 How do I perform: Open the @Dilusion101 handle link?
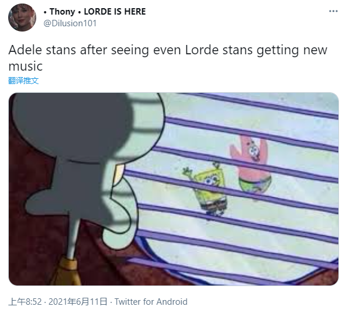[70, 23]
